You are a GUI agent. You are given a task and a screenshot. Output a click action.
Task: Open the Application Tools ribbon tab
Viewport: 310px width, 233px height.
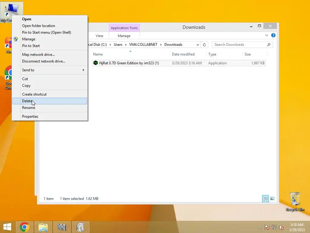(124, 28)
